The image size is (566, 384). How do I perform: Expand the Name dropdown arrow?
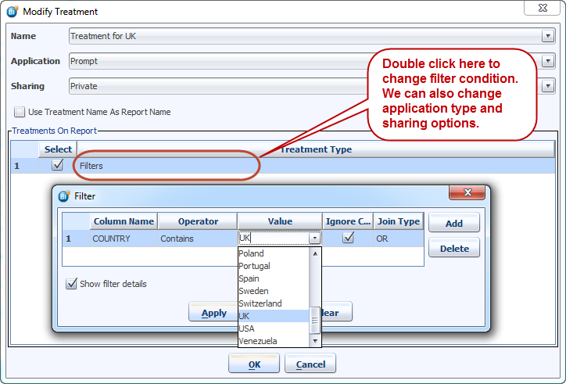[547, 36]
